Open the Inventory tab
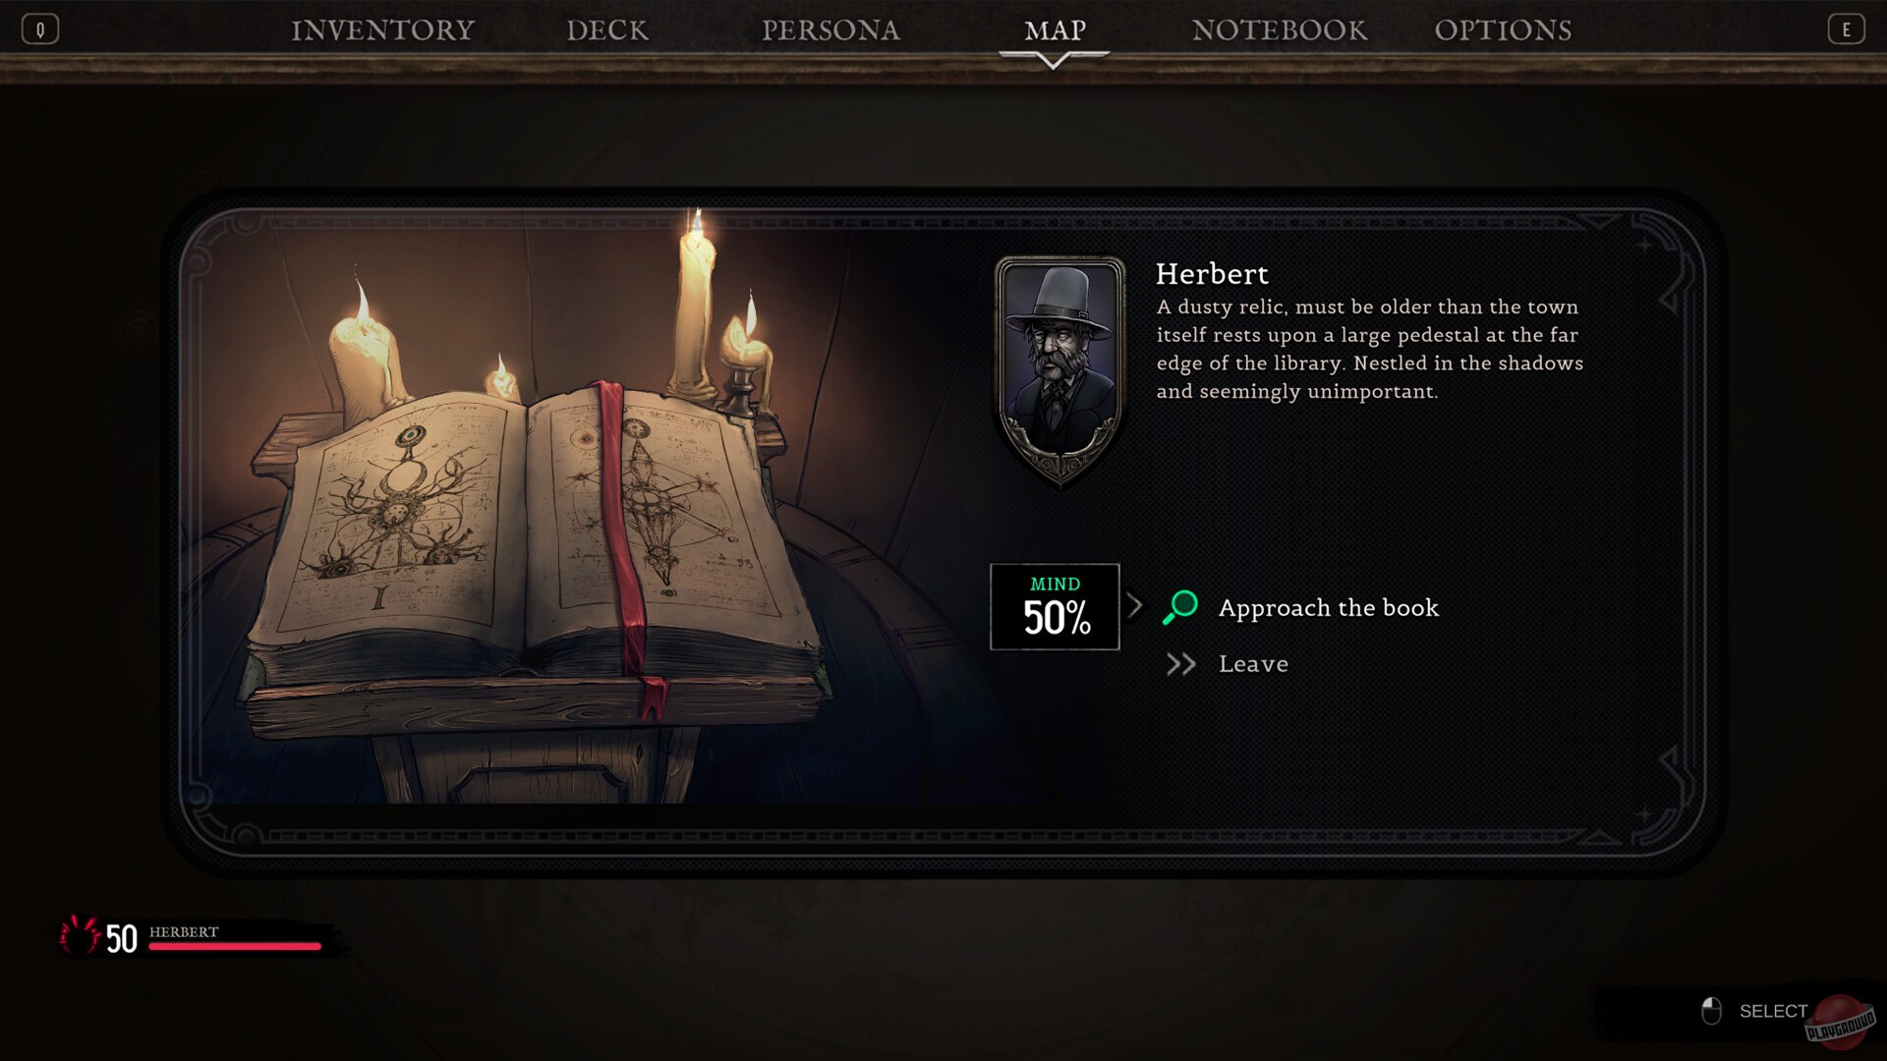Image resolution: width=1887 pixels, height=1061 pixels. tap(383, 30)
